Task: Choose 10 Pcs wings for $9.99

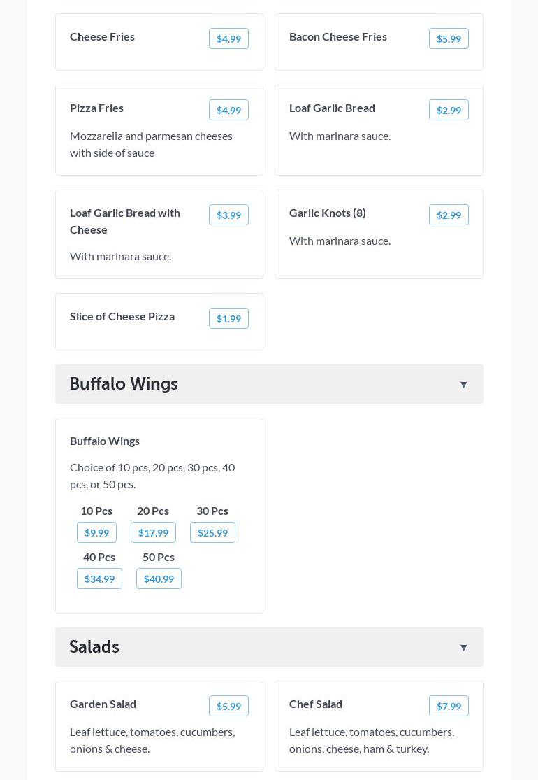Action: [96, 532]
